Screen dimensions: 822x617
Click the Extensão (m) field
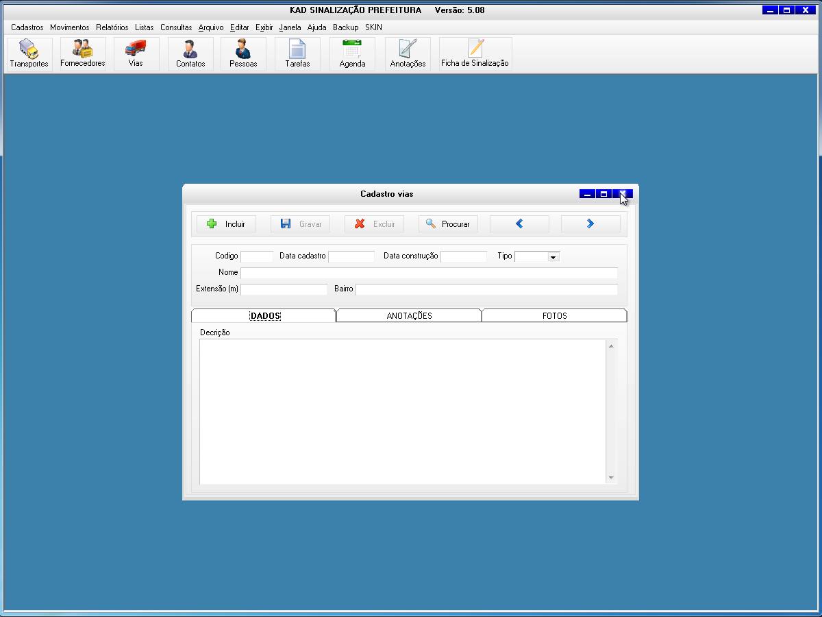(284, 289)
